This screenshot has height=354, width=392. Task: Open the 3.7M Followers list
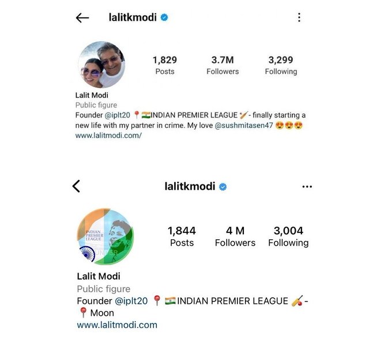pos(223,65)
